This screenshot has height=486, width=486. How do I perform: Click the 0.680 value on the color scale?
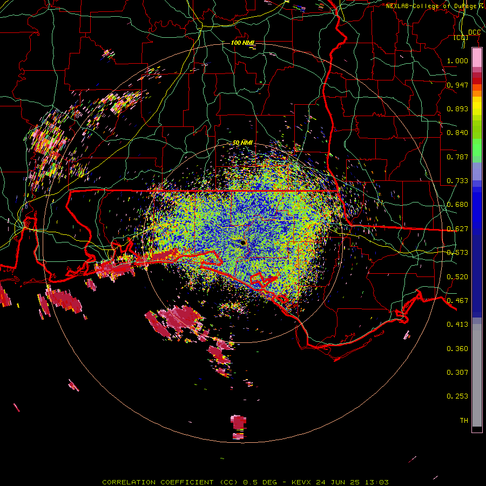(457, 205)
